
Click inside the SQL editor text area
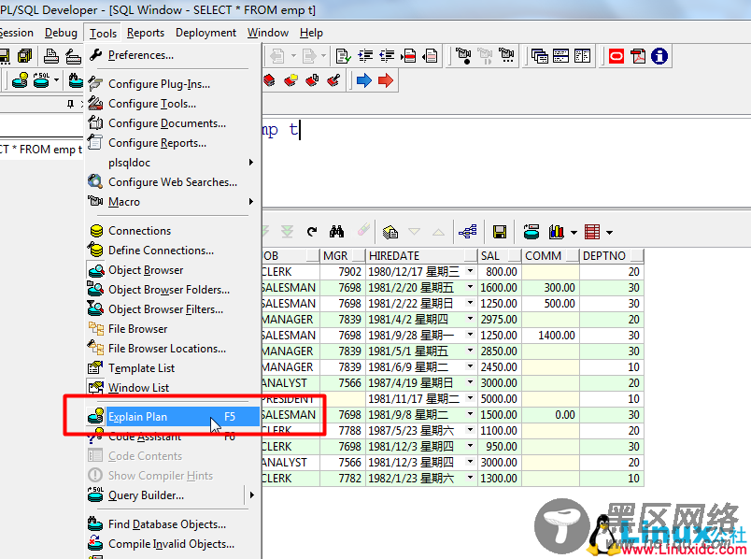[505, 161]
